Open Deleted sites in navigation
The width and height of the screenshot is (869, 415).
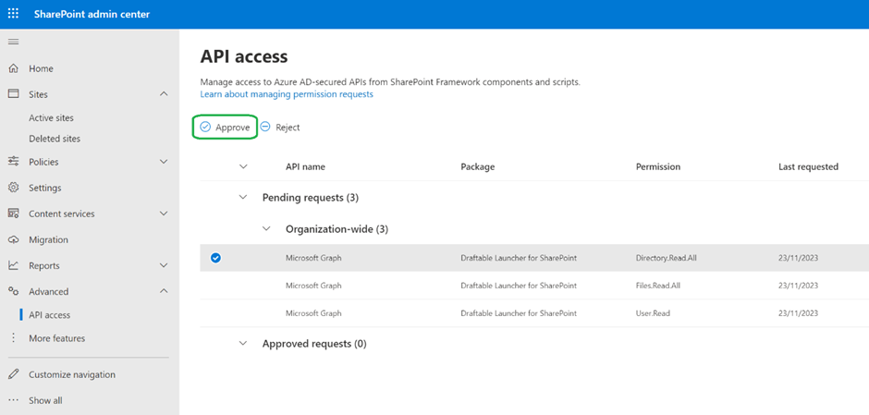pos(55,139)
